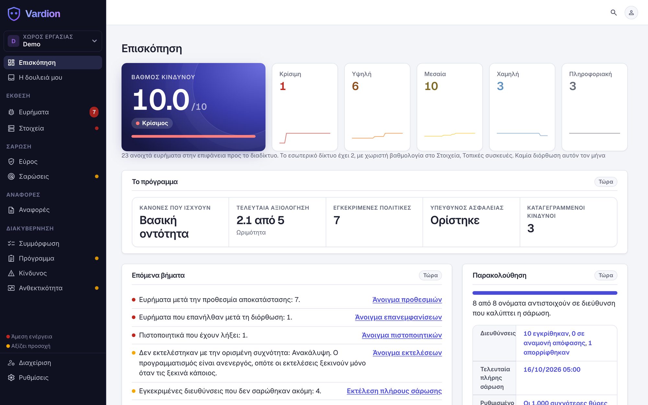Click Εκτέλεση πλήρους σάρωσης link
This screenshot has height=405, width=648.
pos(394,391)
